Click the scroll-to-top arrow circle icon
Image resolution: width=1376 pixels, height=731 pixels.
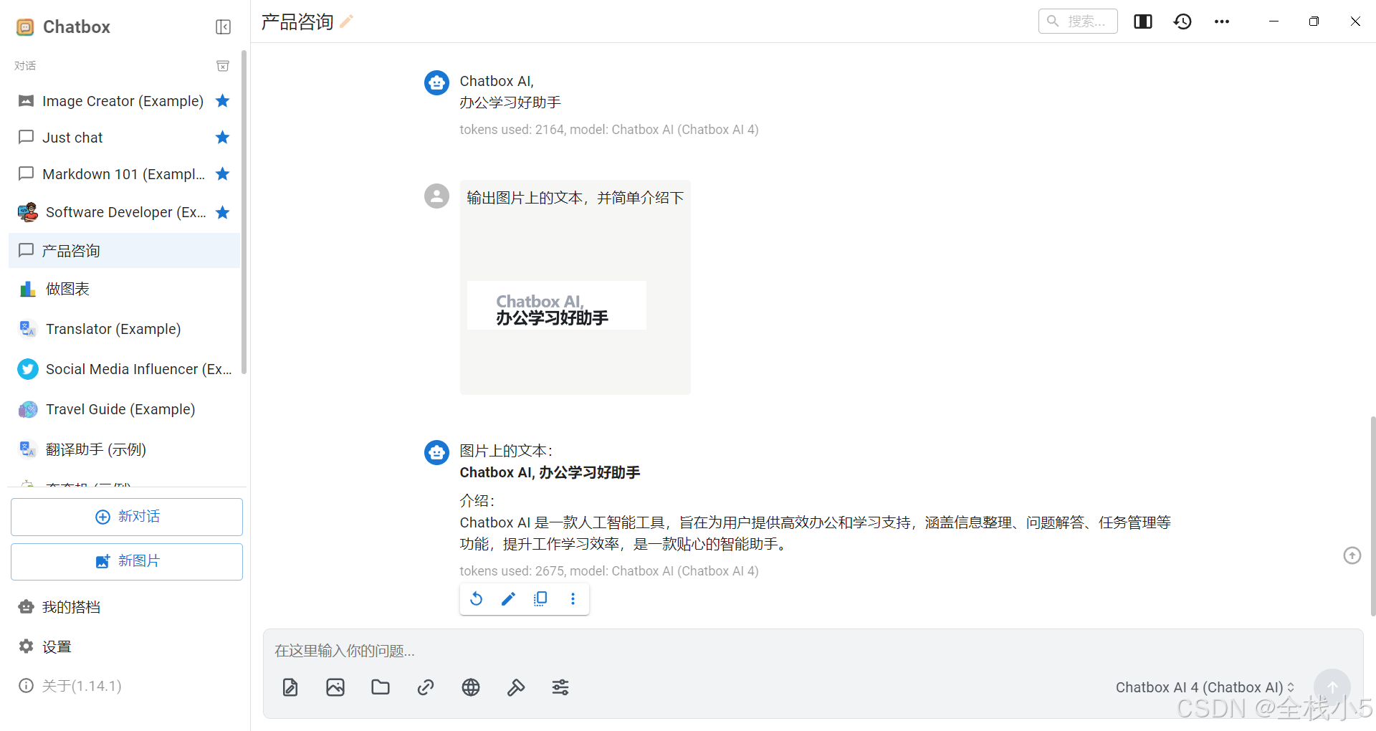click(1352, 555)
